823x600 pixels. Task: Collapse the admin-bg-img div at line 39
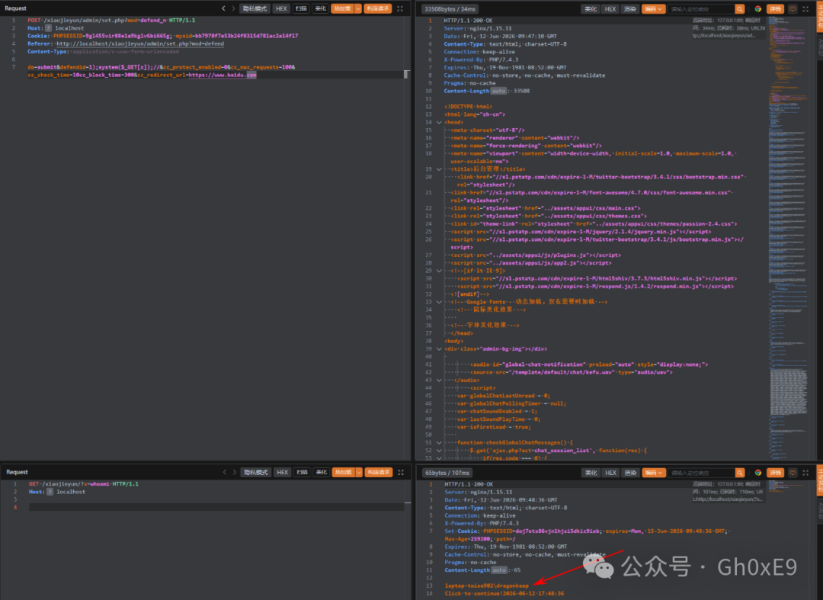pyautogui.click(x=439, y=349)
